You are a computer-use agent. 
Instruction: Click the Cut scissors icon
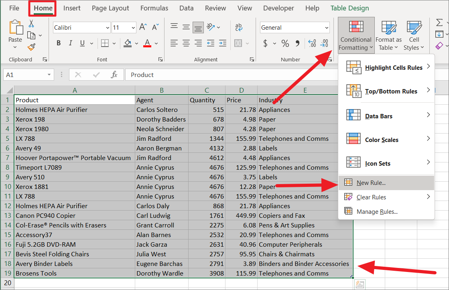tap(31, 24)
